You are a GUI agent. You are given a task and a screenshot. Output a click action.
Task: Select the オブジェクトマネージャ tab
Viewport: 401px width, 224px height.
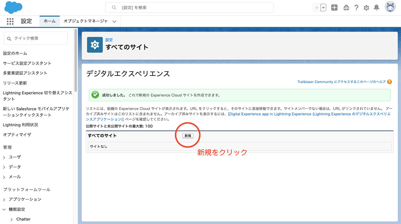(85, 21)
